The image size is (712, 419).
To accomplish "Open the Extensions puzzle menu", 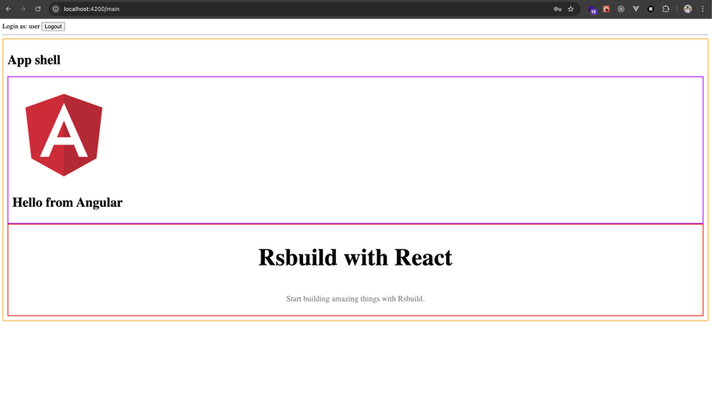I will coord(665,9).
